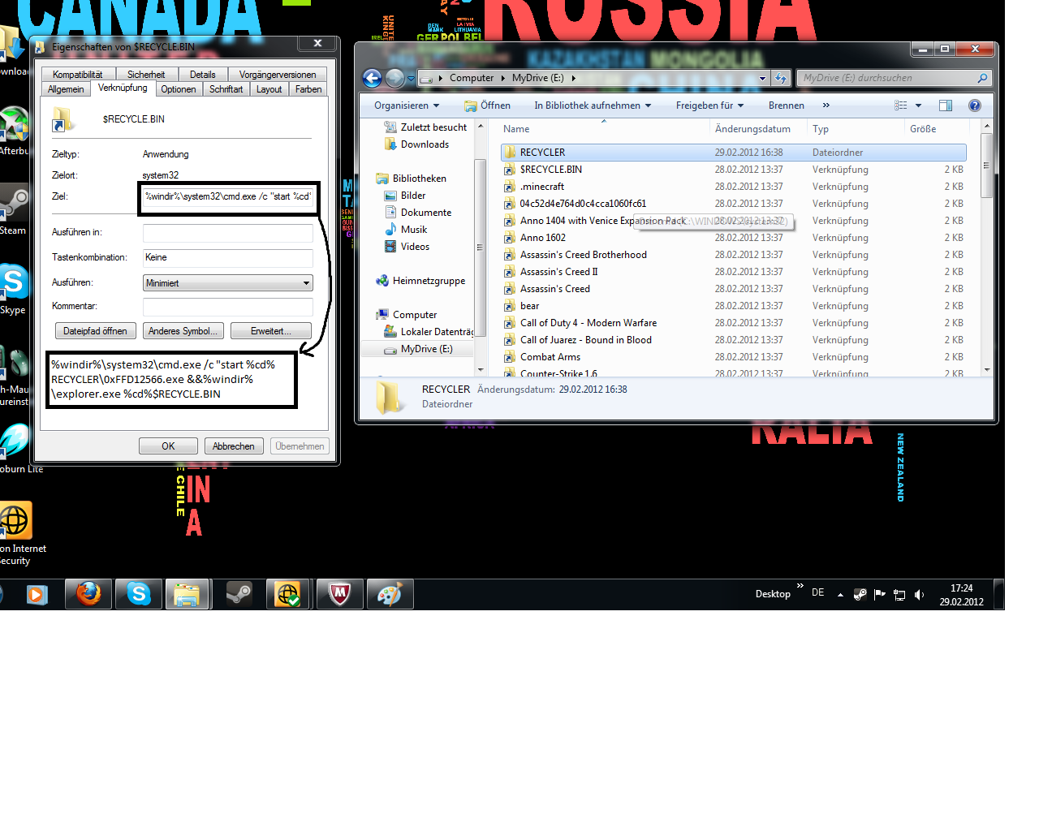The width and height of the screenshot is (1039, 831).
Task: Click the change view icon in Explorer
Action: click(901, 105)
